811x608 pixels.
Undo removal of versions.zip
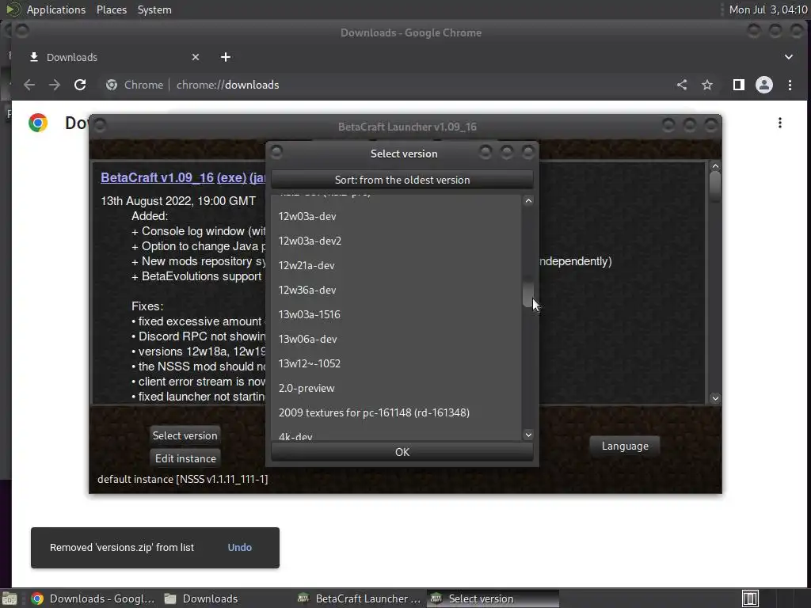point(239,548)
